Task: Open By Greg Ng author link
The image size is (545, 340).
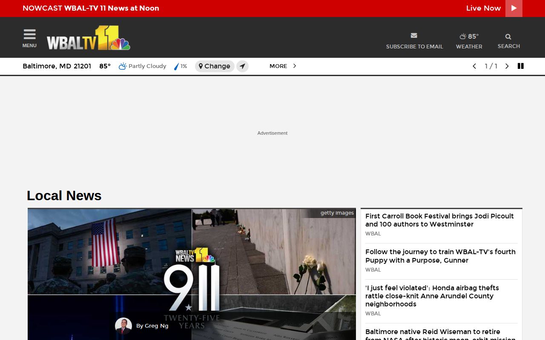Action: tap(152, 326)
